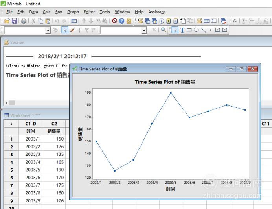Open the Edit menu

click(21, 12)
